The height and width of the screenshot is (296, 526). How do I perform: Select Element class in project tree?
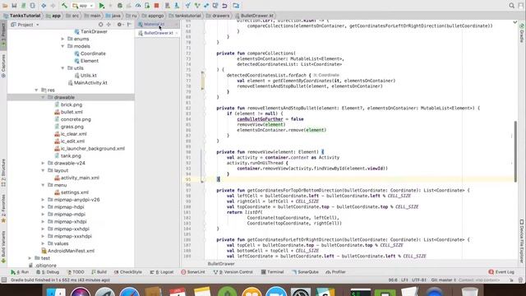(x=86, y=61)
